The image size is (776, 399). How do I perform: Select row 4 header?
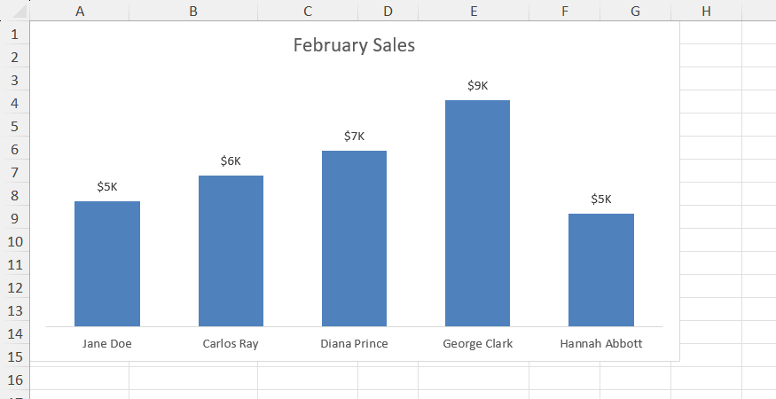coord(15,103)
